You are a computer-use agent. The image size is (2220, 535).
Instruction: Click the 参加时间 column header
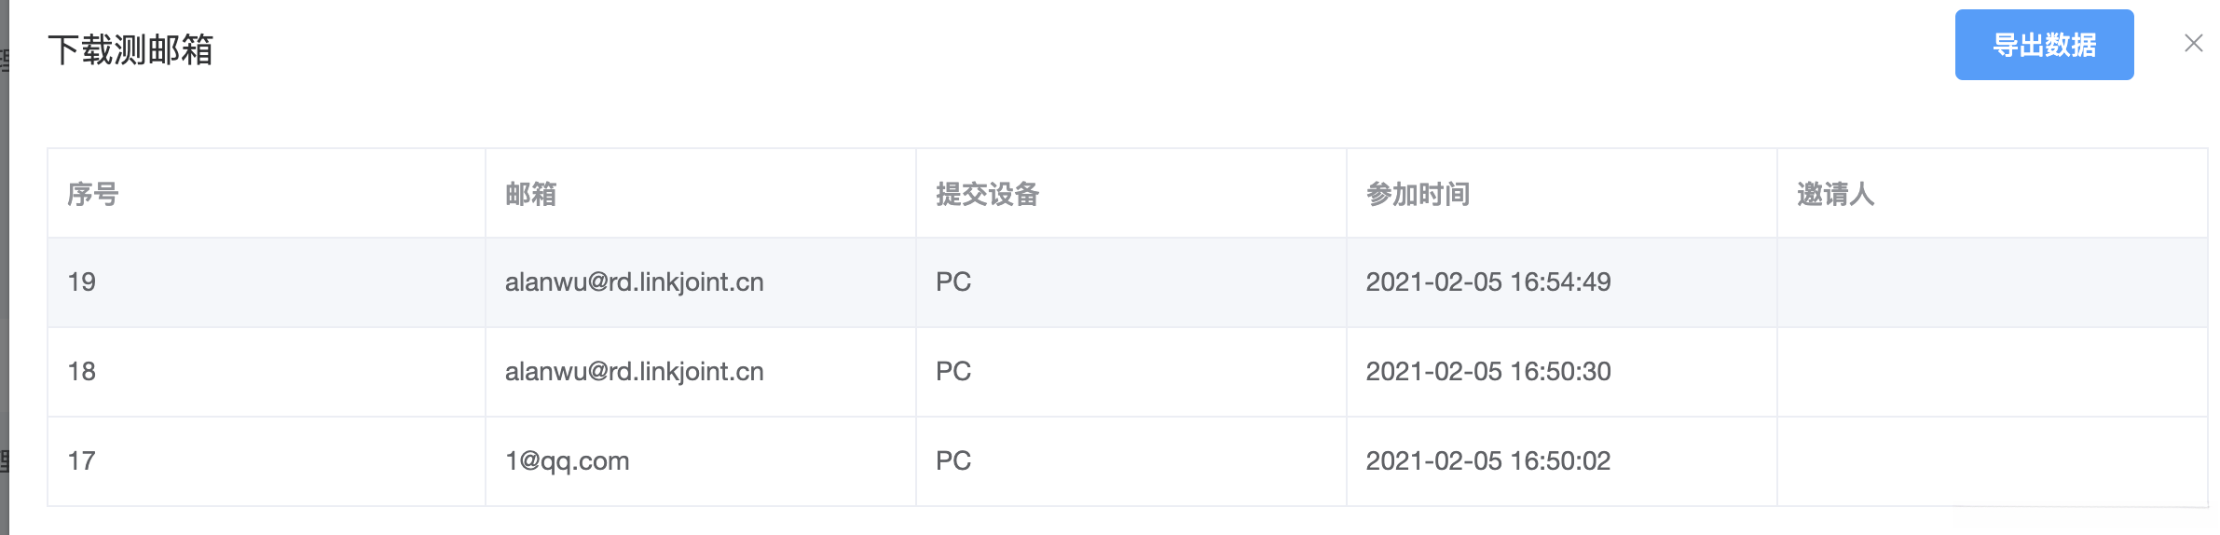1418,194
